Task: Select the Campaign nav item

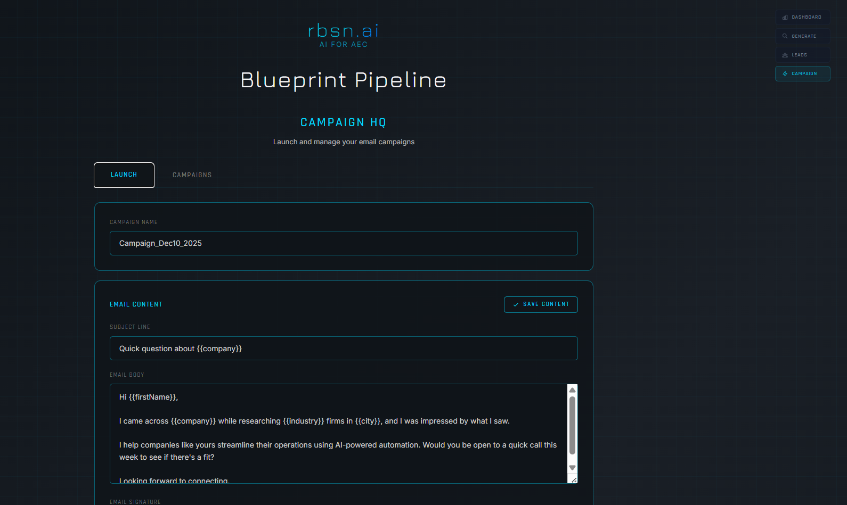Action: [802, 73]
